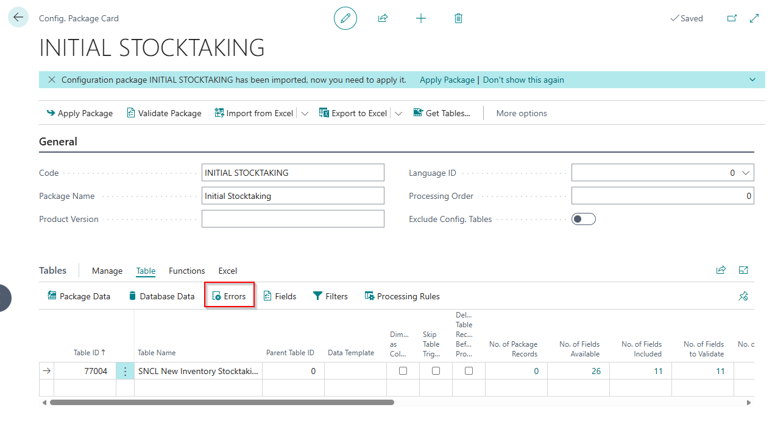This screenshot has height=427, width=775.
Task: Open Export to Excel dropdown arrow
Action: 398,113
